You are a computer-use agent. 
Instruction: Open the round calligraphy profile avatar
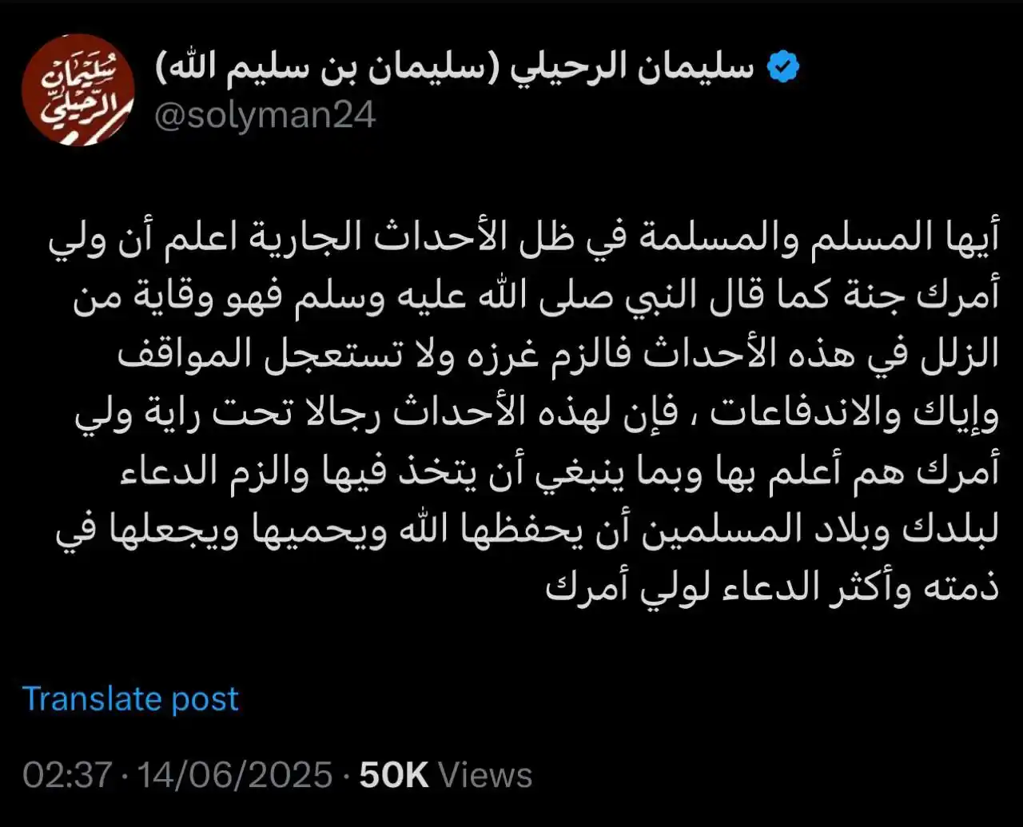tap(78, 89)
